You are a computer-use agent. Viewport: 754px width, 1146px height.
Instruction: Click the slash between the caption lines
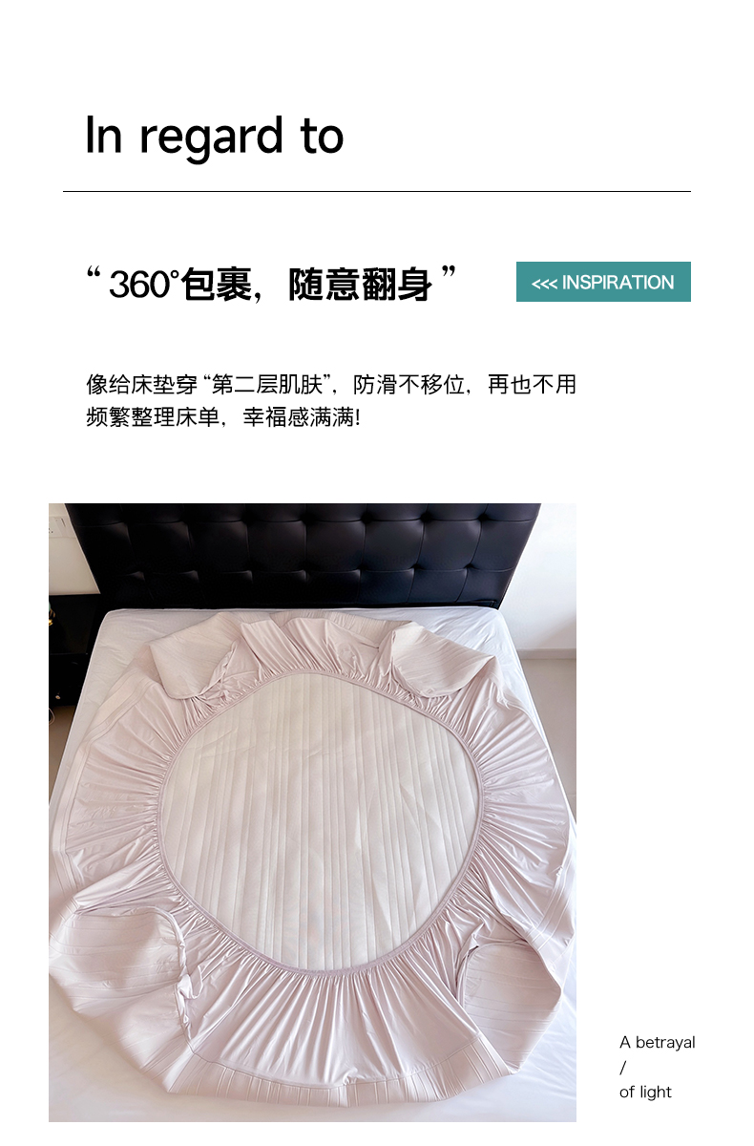pyautogui.click(x=622, y=1067)
